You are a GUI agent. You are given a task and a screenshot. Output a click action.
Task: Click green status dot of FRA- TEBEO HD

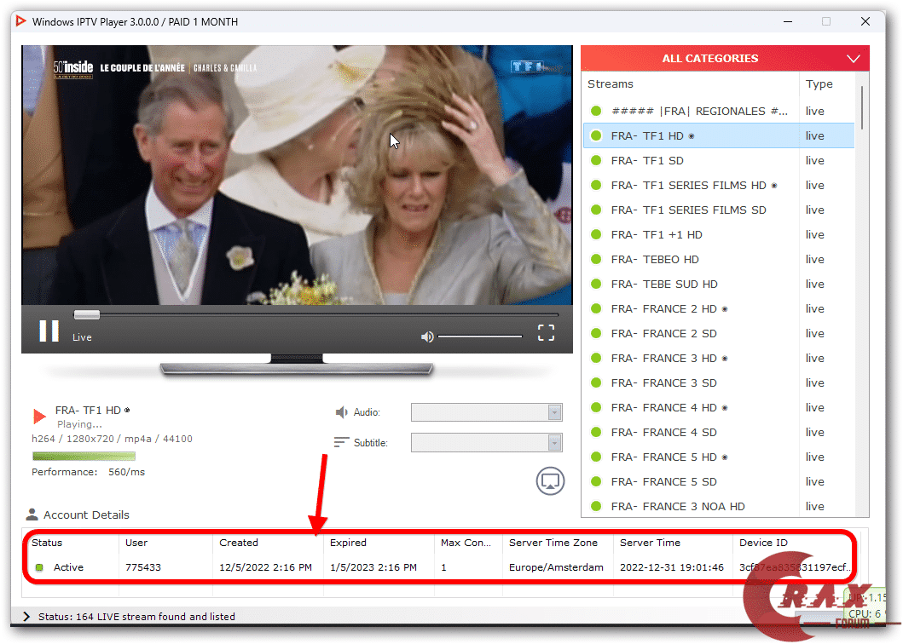[596, 260]
